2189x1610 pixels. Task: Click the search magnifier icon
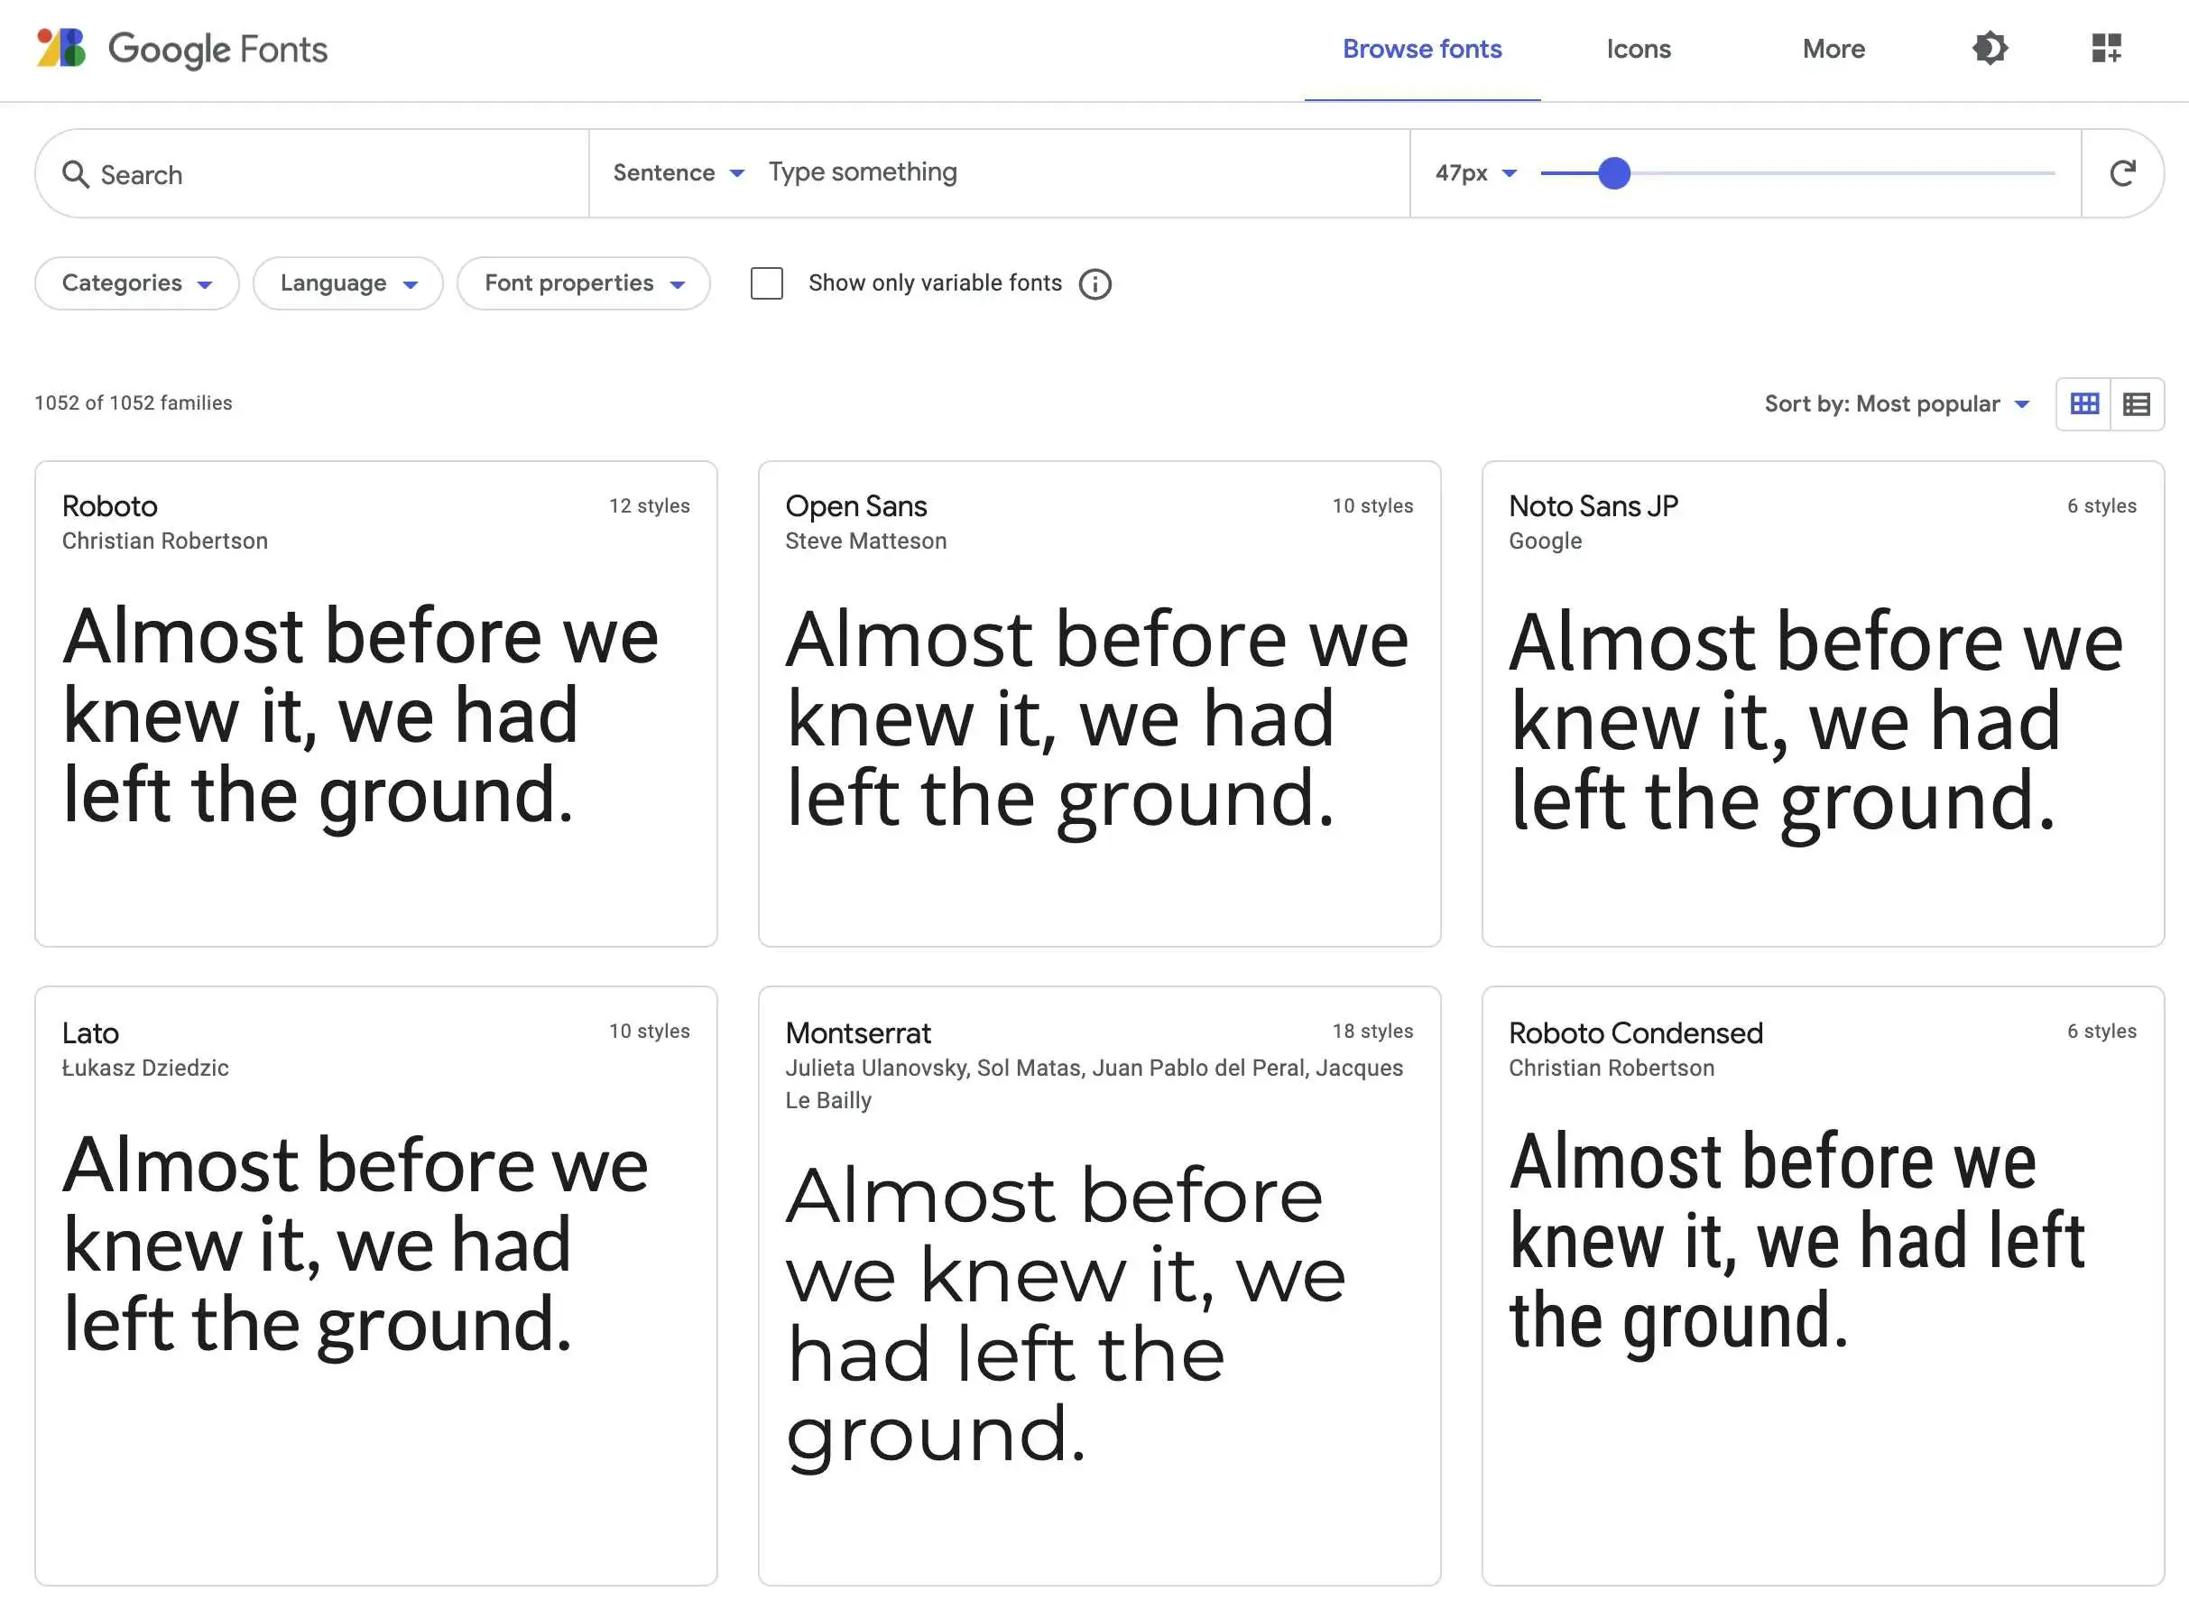[x=77, y=171]
